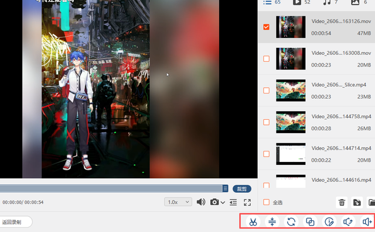
Task: Open thumbnail of Video_2606..._Slice.mp4
Action: tap(291, 91)
